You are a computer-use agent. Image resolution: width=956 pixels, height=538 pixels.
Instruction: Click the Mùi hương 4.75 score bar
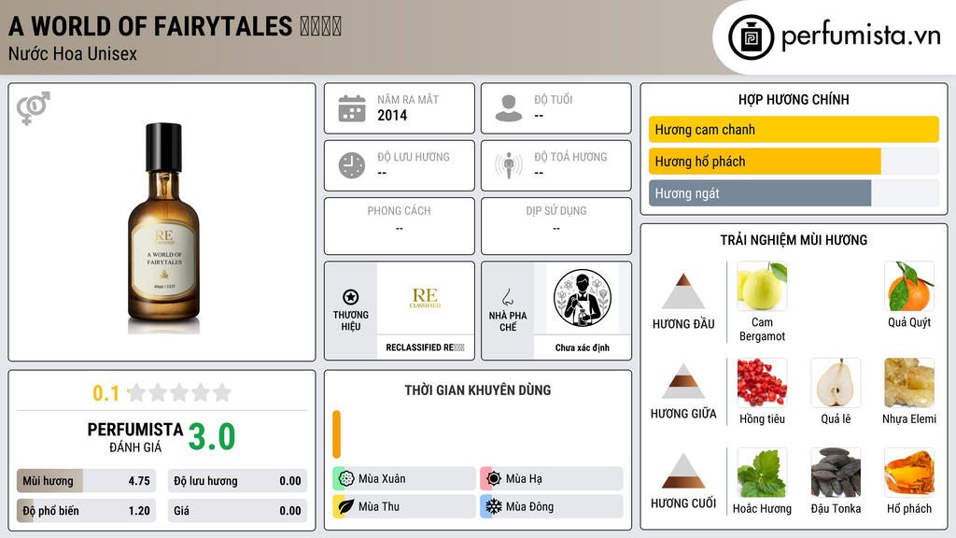[86, 481]
